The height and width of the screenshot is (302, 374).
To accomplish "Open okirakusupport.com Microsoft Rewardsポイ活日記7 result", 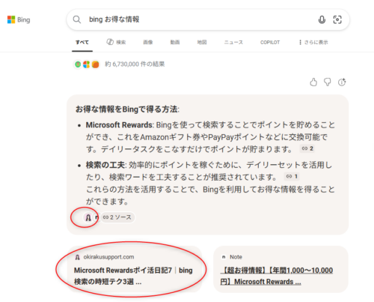I will point(134,269).
